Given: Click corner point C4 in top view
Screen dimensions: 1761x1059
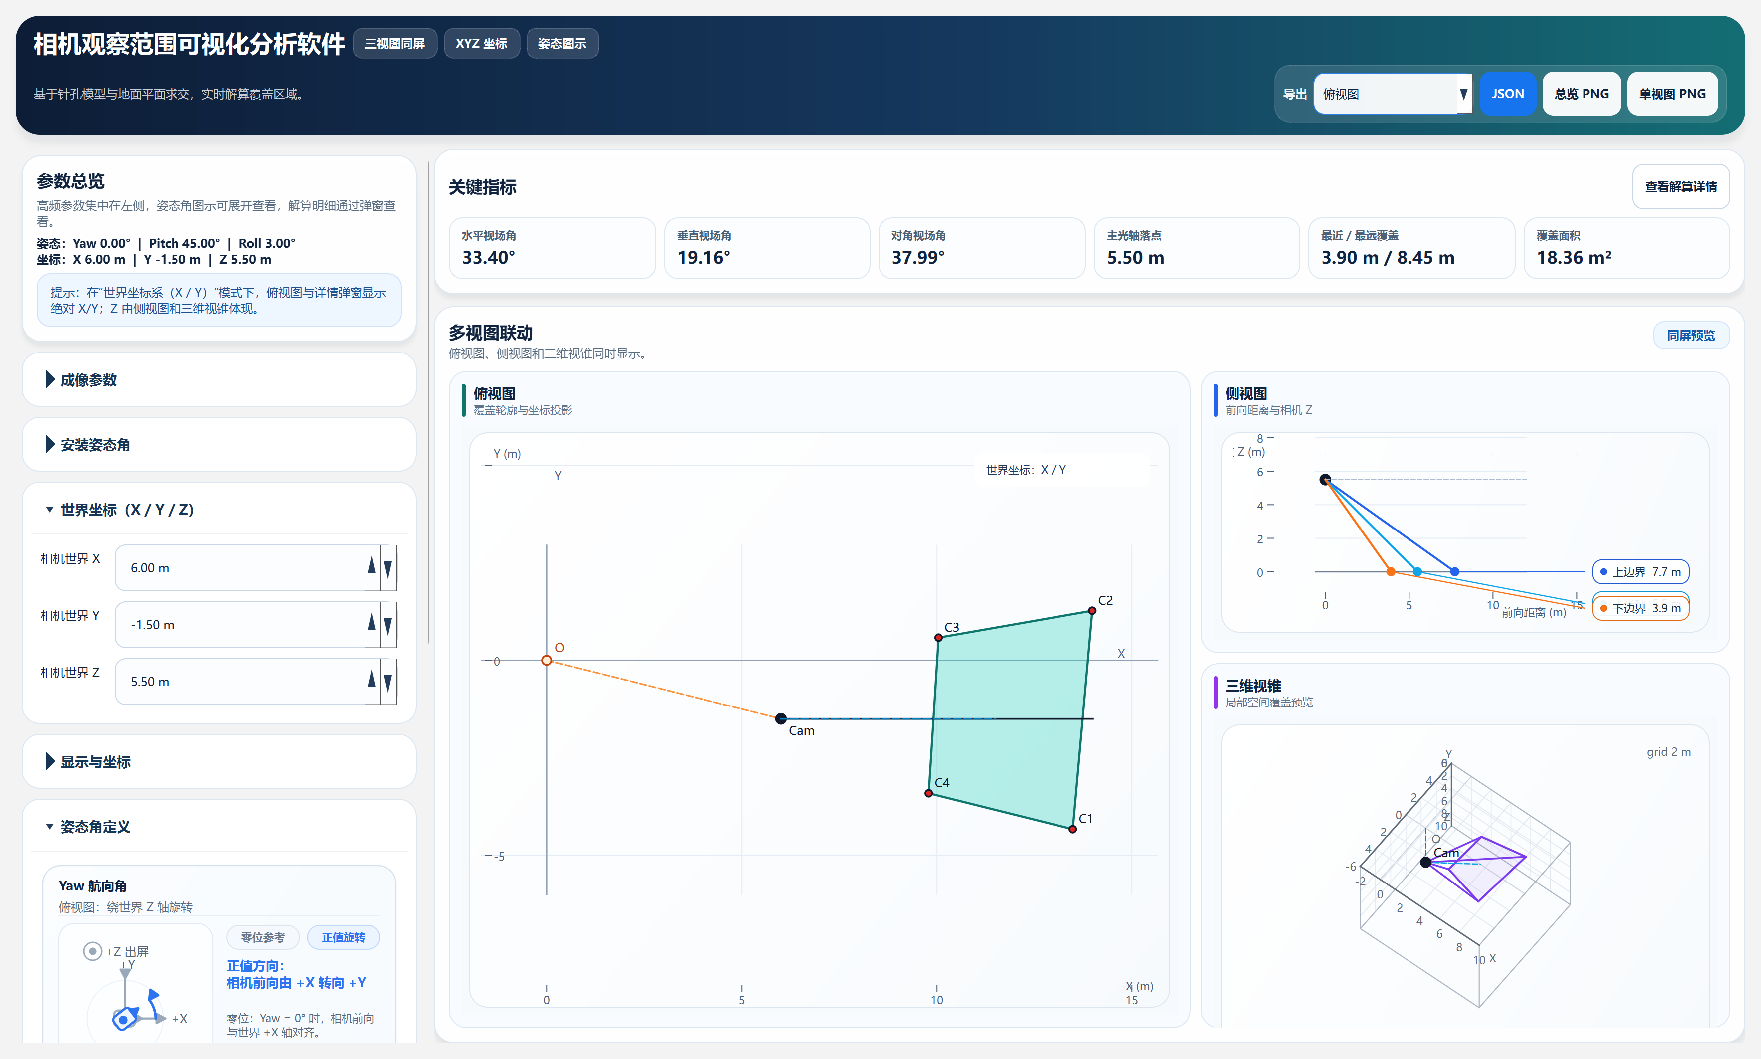Looking at the screenshot, I should point(928,793).
